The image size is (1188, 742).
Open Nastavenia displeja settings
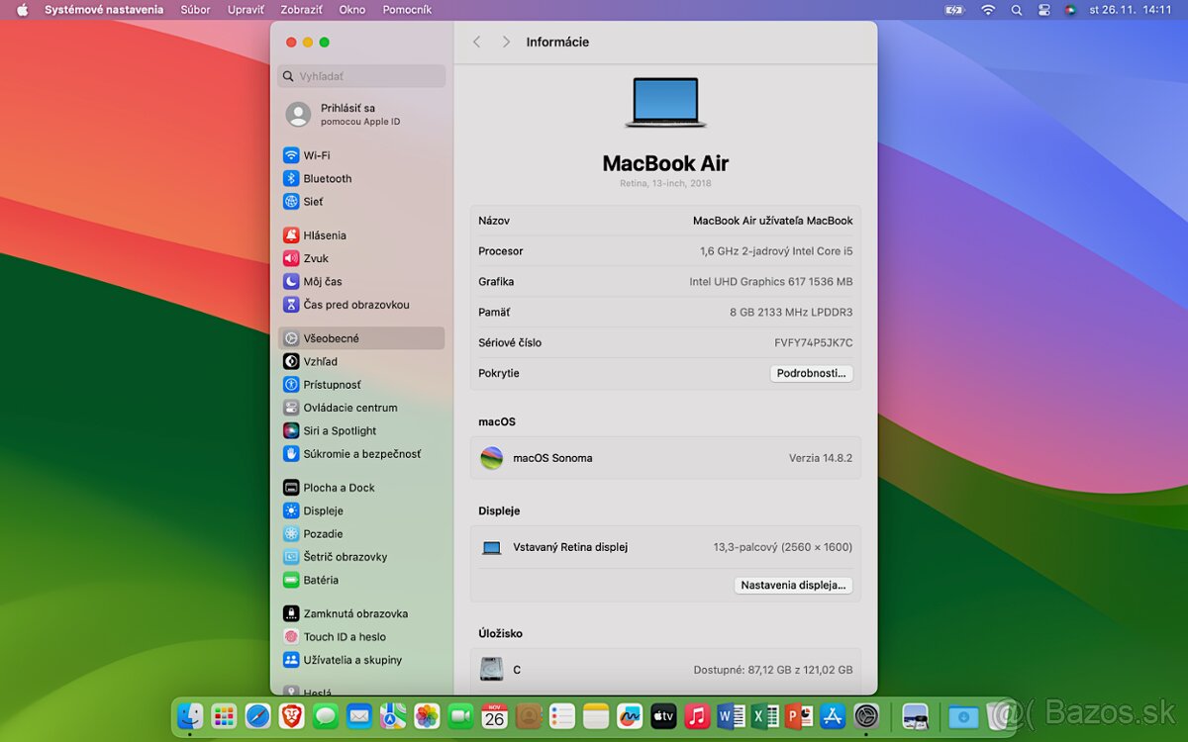(x=793, y=585)
